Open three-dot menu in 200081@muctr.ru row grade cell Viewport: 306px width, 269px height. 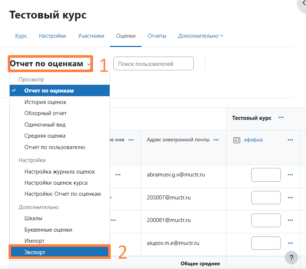(x=290, y=221)
